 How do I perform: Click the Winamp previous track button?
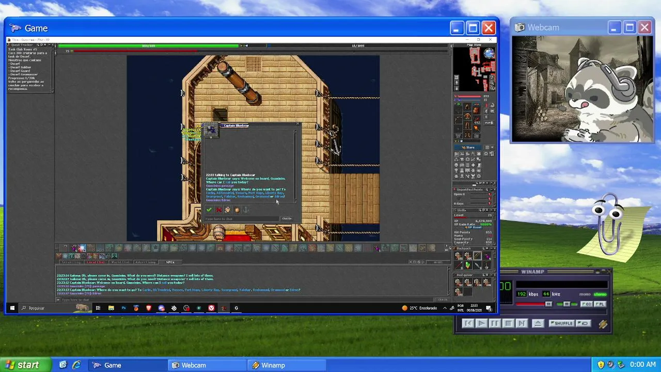point(468,323)
